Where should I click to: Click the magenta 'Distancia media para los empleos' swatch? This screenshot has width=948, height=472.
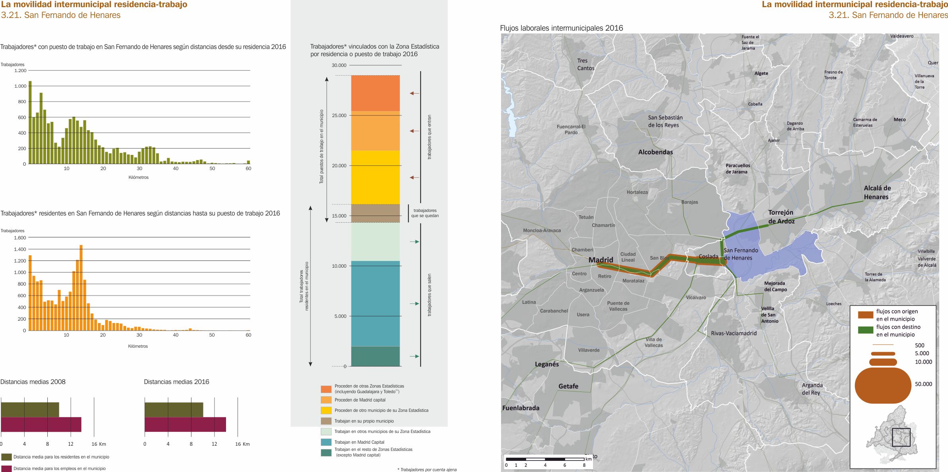pos(6,469)
